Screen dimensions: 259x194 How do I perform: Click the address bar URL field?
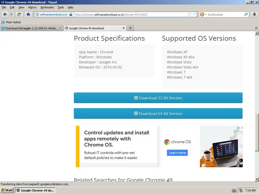pyautogui.click(x=131, y=14)
